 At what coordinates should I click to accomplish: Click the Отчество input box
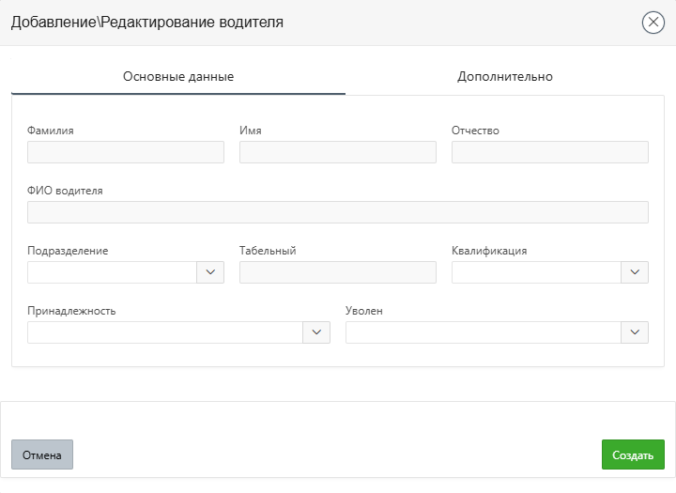[x=549, y=152]
